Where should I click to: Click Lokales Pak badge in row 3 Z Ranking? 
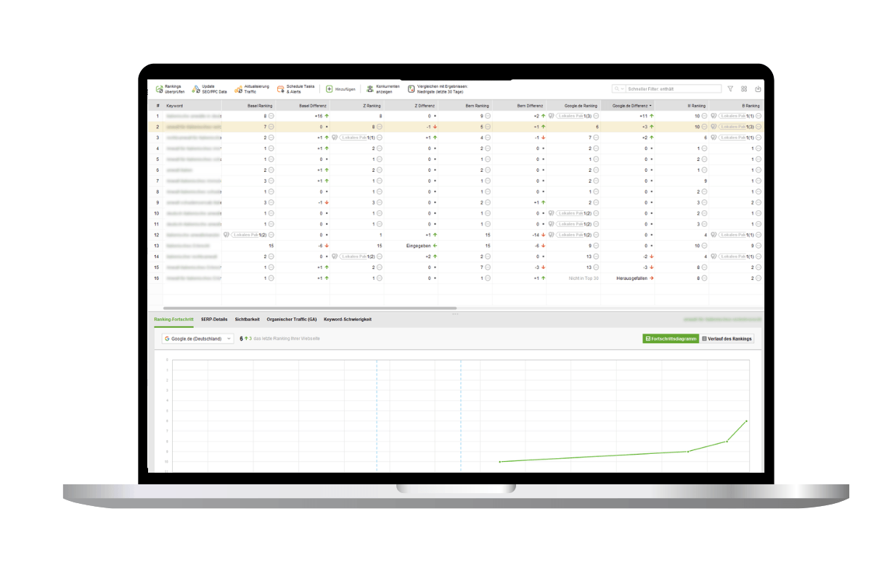(353, 137)
